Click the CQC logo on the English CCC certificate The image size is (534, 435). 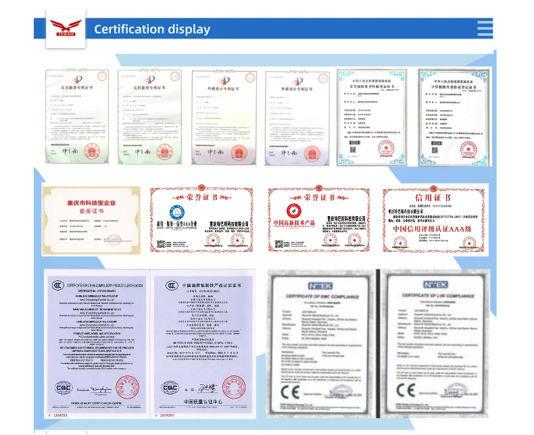pos(64,388)
